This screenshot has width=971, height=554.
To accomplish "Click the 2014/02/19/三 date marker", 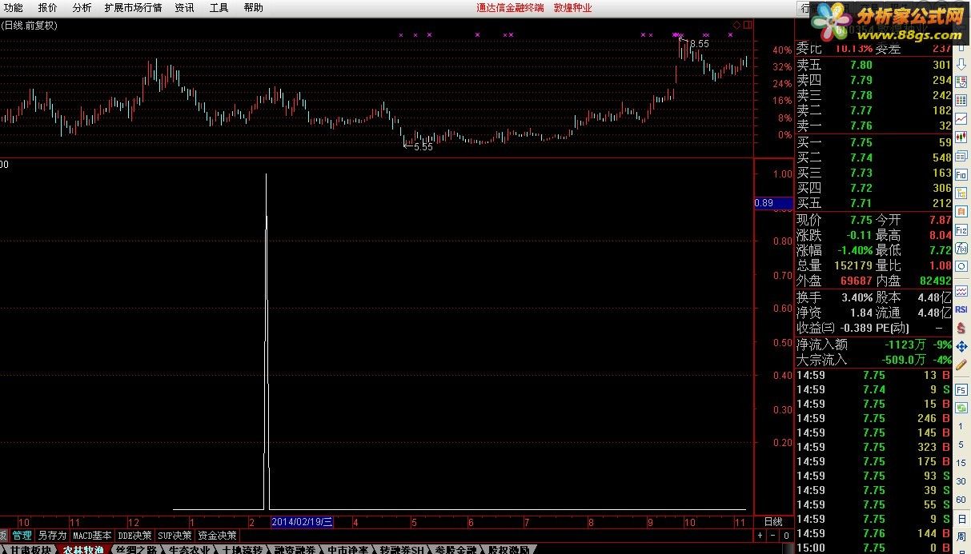I will coord(302,522).
